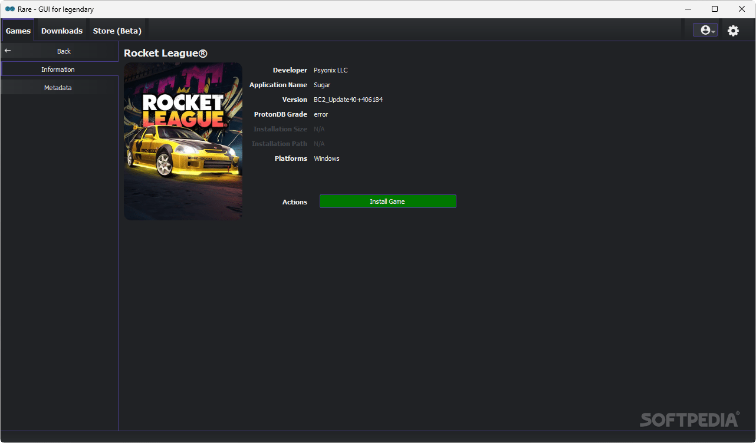Open the settings gear icon
Screen dimensions: 756x443
[733, 31]
